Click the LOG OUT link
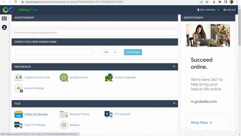This screenshot has height=136, width=241. point(229,10)
